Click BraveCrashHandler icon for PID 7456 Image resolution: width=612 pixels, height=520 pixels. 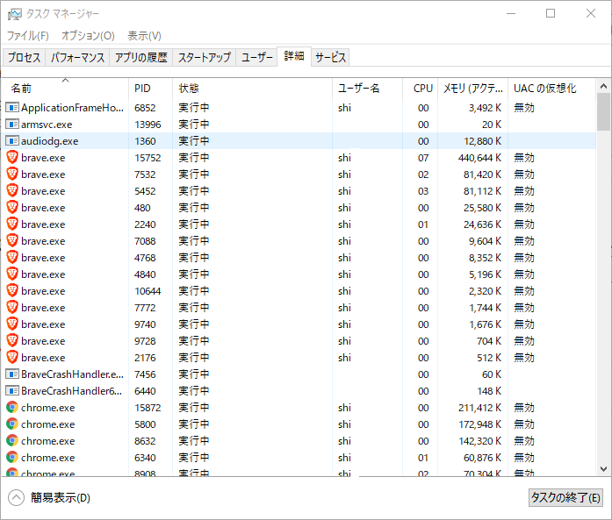[x=12, y=374]
